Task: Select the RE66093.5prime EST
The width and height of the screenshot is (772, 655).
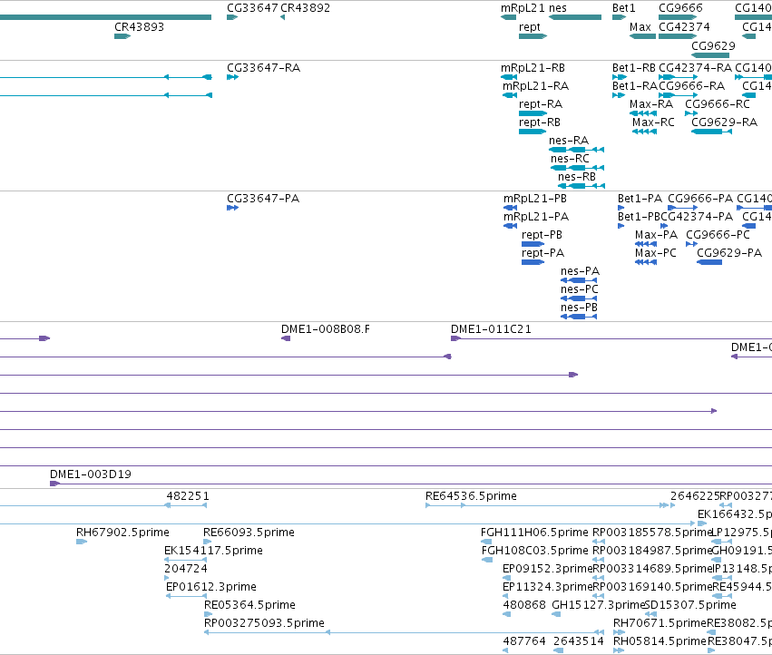Action: click(249, 532)
